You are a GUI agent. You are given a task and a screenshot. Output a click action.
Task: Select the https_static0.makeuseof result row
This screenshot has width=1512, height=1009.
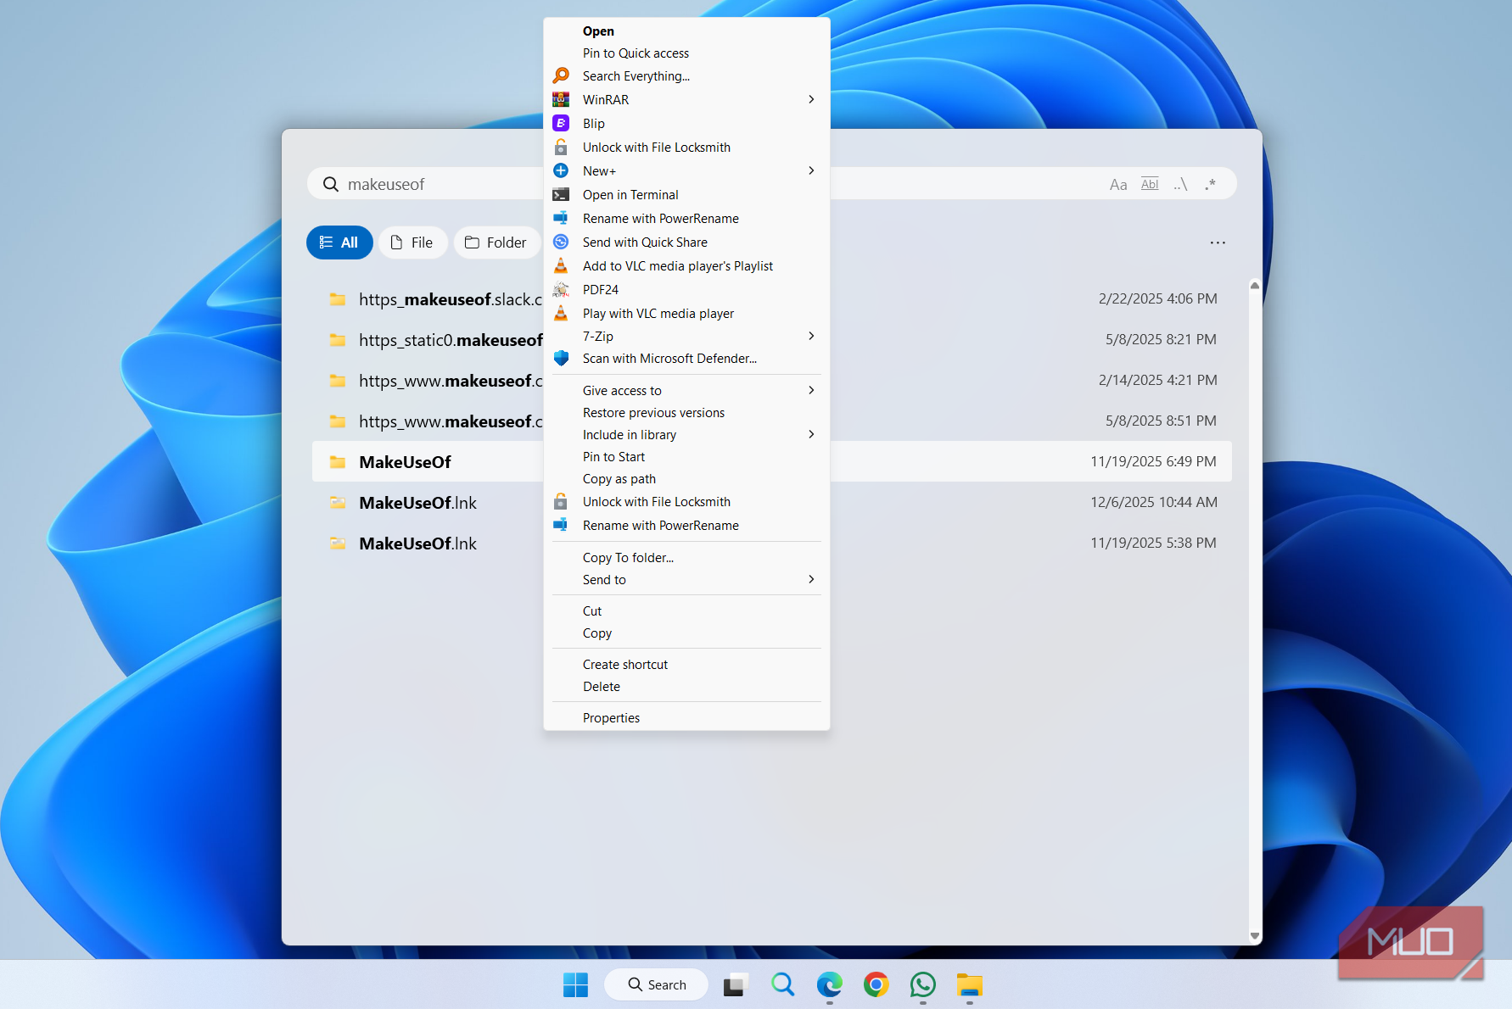pos(772,339)
